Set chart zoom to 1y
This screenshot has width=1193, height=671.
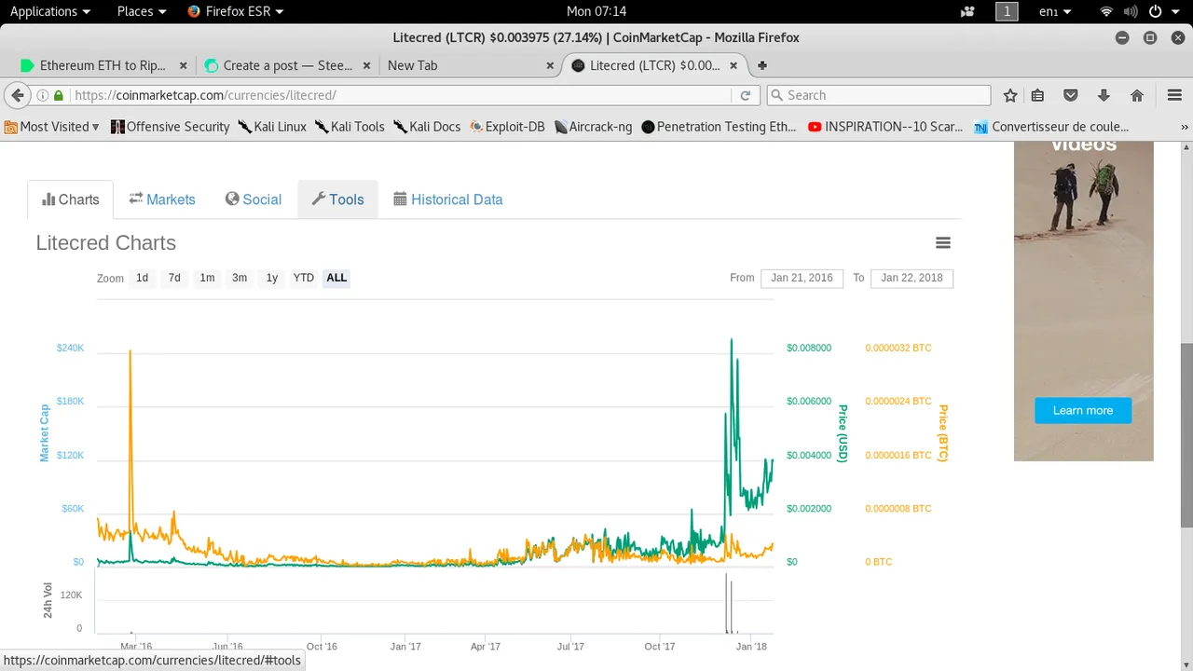pos(272,278)
